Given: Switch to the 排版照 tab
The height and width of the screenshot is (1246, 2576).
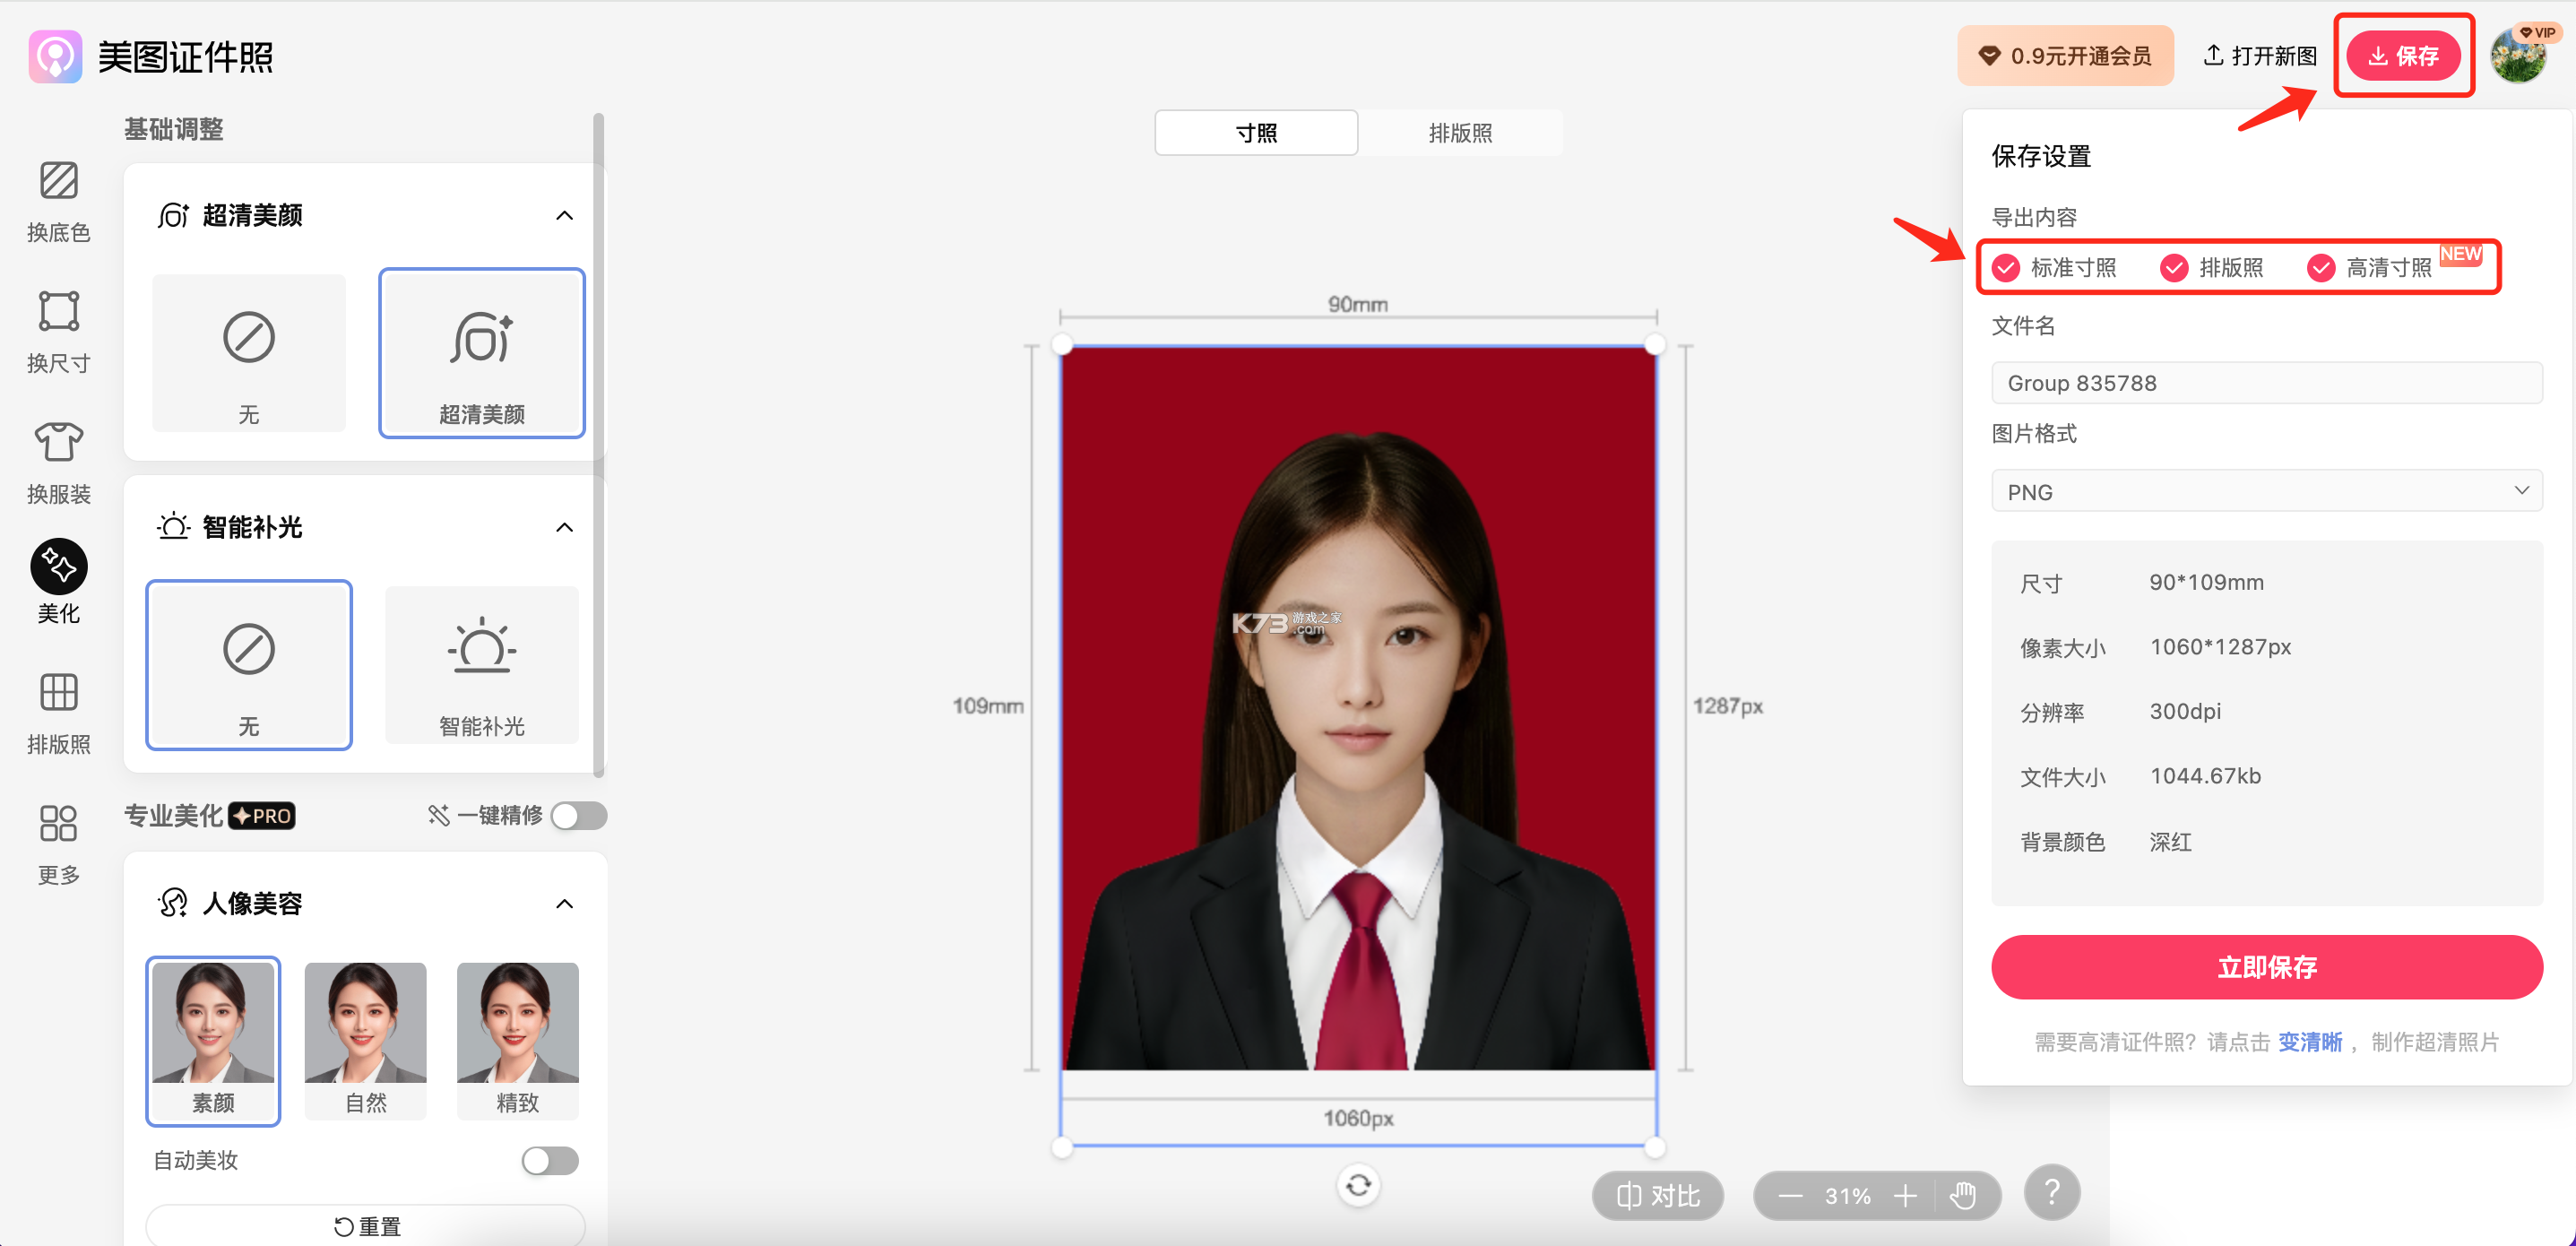Looking at the screenshot, I should 1460,133.
